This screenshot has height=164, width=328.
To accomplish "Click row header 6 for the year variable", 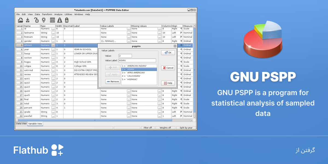I will click(x=20, y=49).
